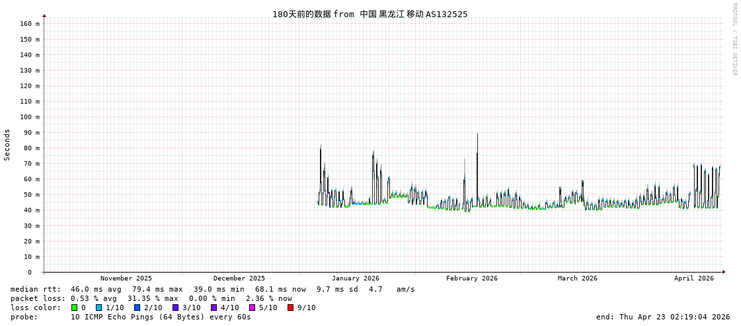Click the arrow atop the y-axis
741x326 pixels.
[x=44, y=15]
